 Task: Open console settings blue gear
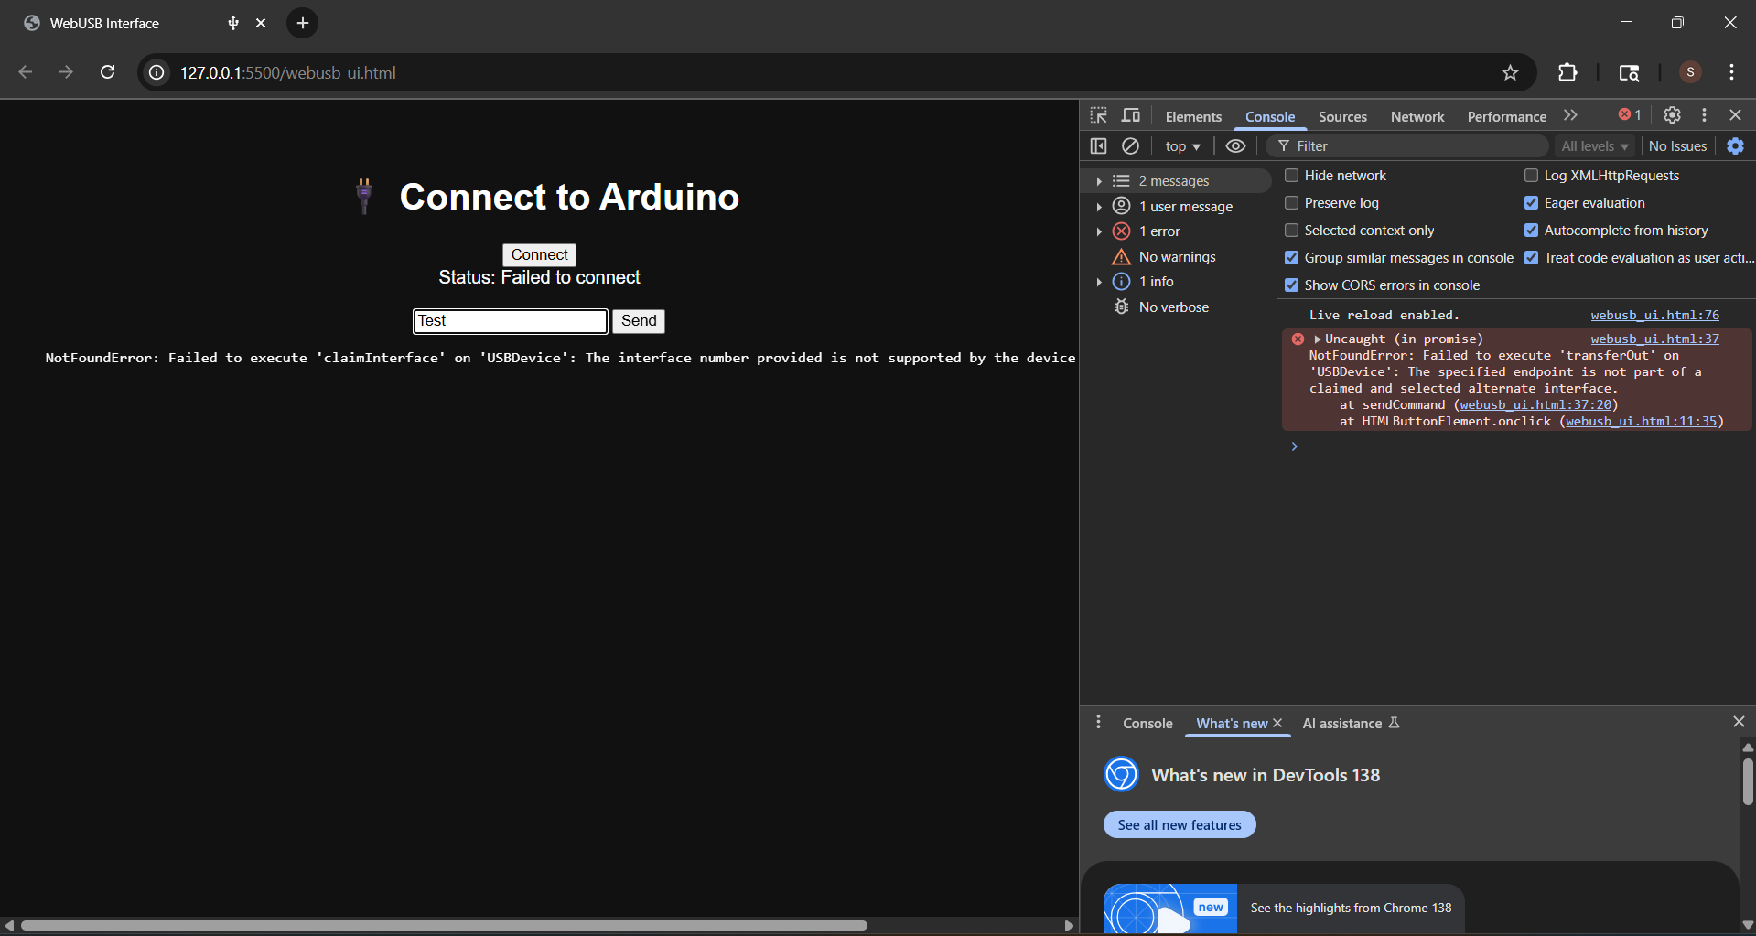click(x=1735, y=145)
